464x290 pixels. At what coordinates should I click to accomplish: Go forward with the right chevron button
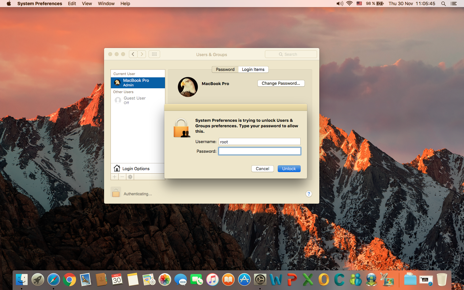142,54
